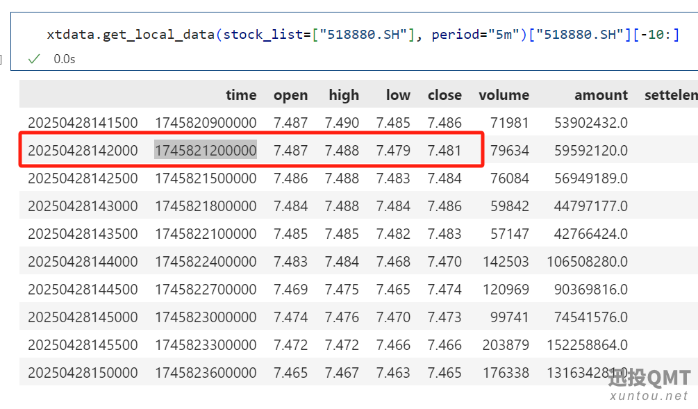Click high value 7.490 in 141500 row
Viewport: 698px width, 409px height.
(x=342, y=123)
